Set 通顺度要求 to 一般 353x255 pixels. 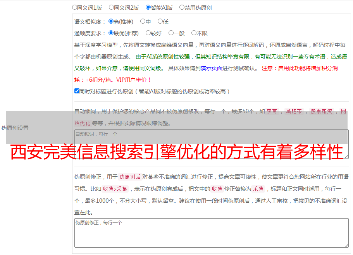tap(171, 33)
